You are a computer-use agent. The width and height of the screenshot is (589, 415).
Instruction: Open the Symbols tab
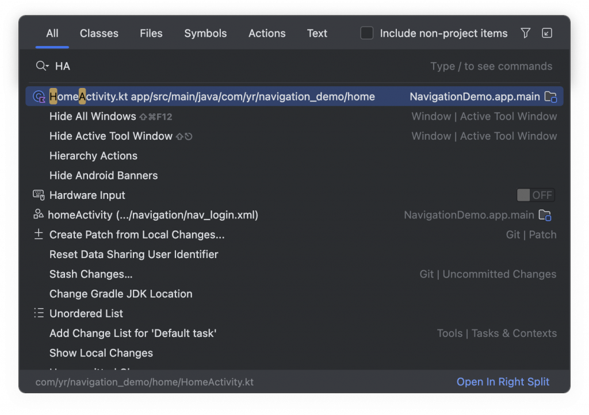205,33
